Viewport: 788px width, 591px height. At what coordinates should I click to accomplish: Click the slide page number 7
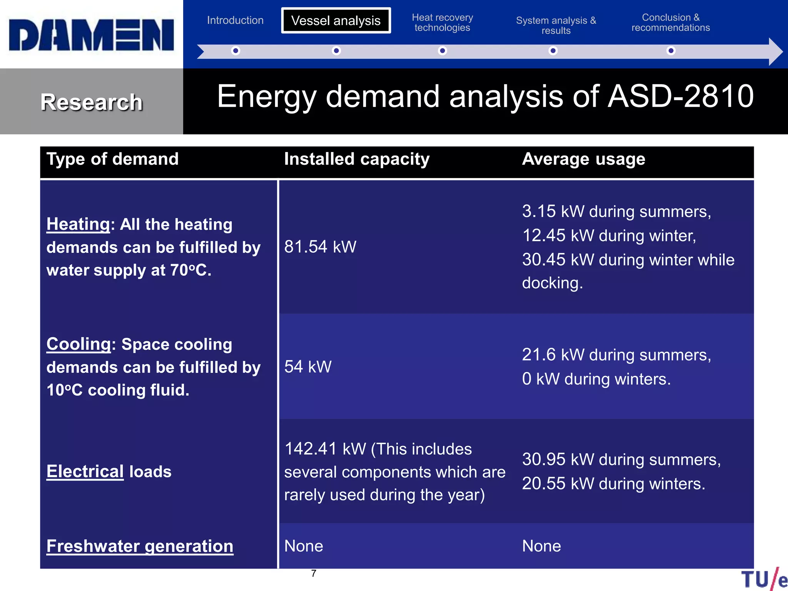[314, 573]
